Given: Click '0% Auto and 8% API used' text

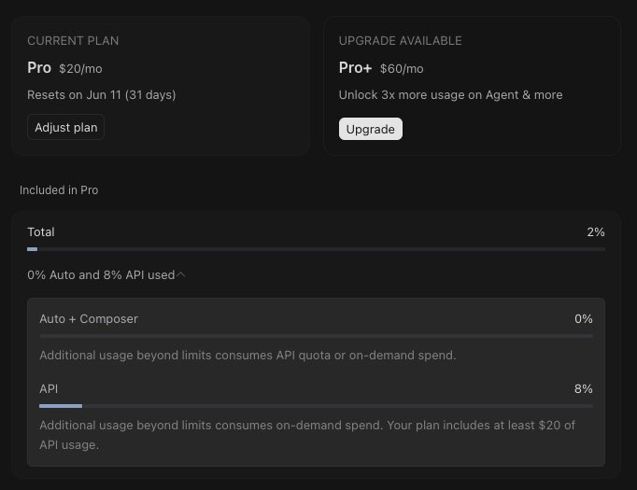Looking at the screenshot, I should (101, 274).
